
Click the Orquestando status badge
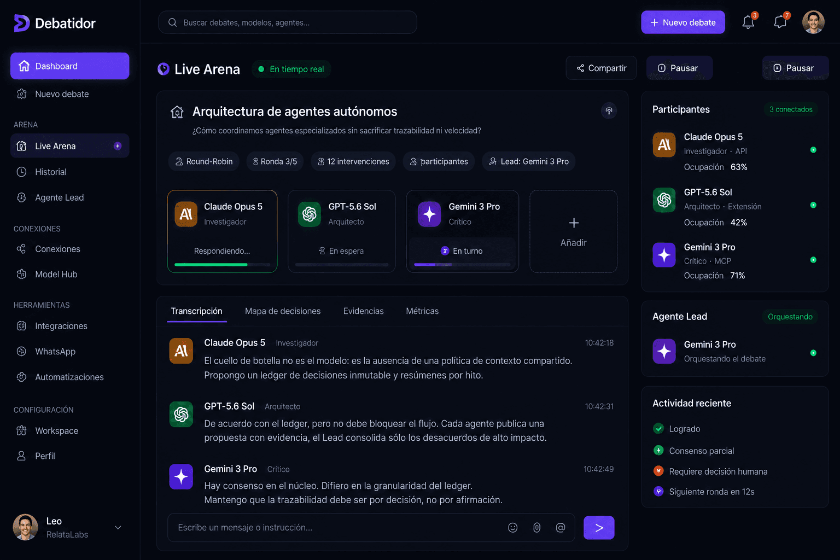click(790, 317)
